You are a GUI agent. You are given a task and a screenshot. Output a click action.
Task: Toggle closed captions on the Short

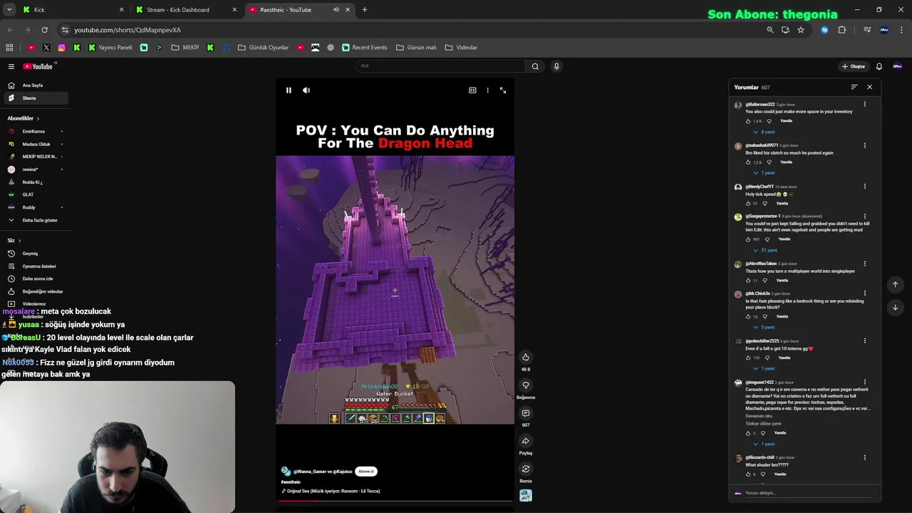[472, 90]
